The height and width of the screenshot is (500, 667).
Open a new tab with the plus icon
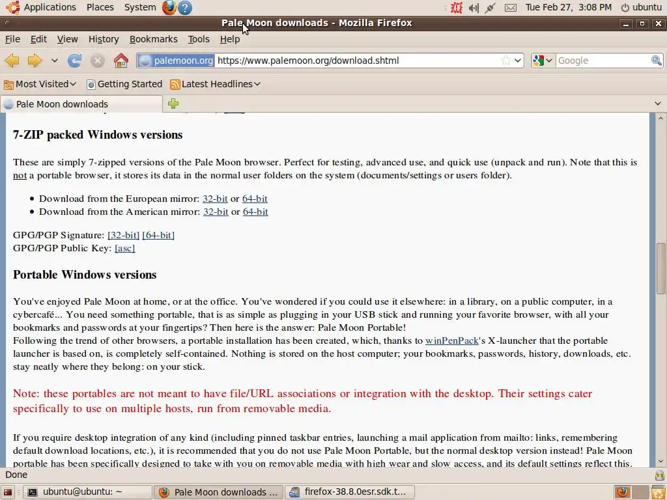click(x=173, y=104)
